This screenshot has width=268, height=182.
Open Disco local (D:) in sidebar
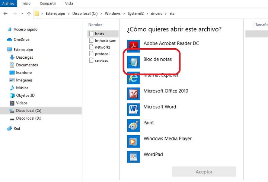[x=29, y=118]
